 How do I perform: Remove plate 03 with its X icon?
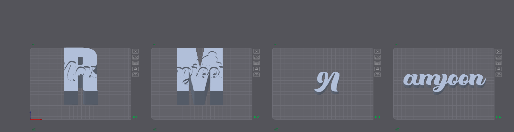pyautogui.click(x=378, y=51)
